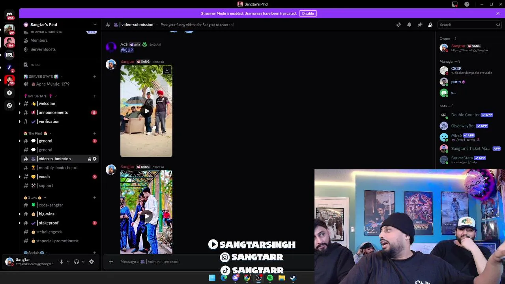Add a server with plus icon
Screen dimensions: 505x284
click(9, 93)
